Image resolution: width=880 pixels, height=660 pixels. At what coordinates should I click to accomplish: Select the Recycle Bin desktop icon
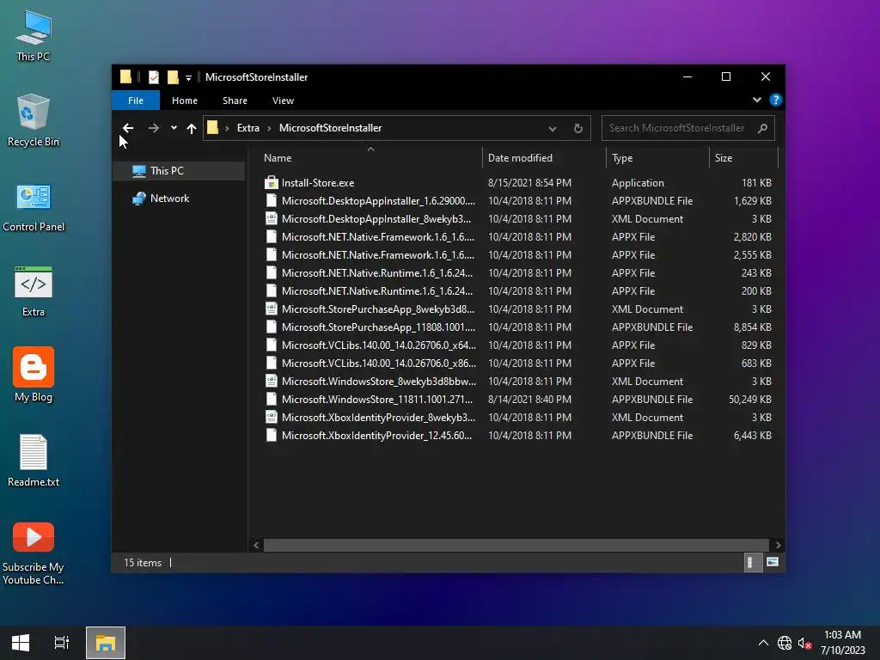34,120
